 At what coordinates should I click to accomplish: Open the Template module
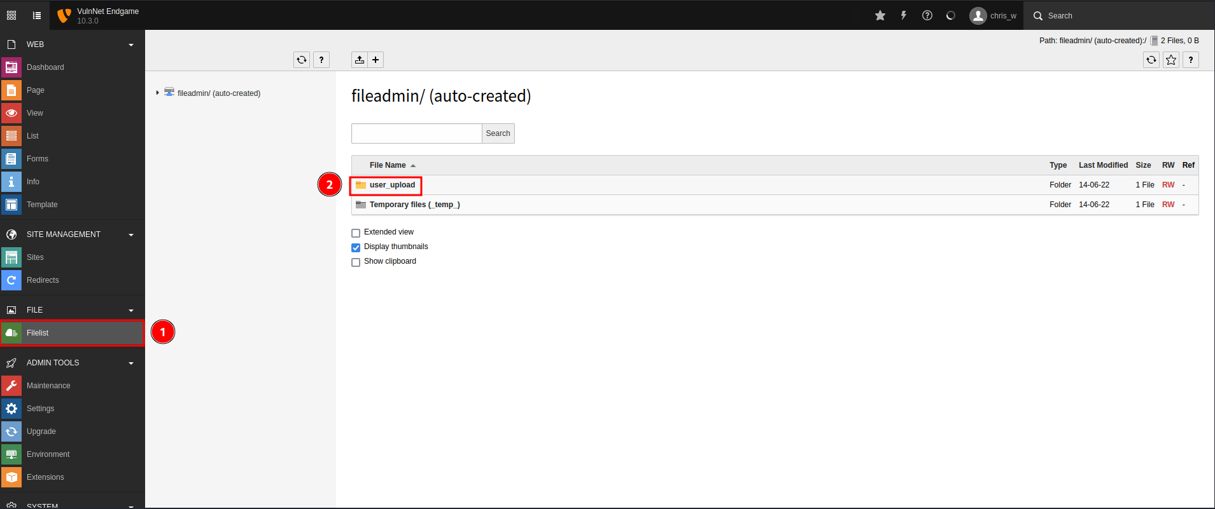point(73,205)
